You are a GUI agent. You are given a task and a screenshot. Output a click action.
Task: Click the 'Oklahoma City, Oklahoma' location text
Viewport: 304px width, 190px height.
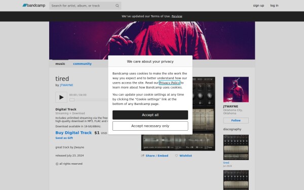(233, 111)
